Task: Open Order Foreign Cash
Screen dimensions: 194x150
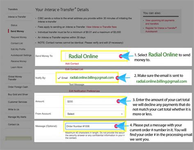Action: [x=18, y=87]
